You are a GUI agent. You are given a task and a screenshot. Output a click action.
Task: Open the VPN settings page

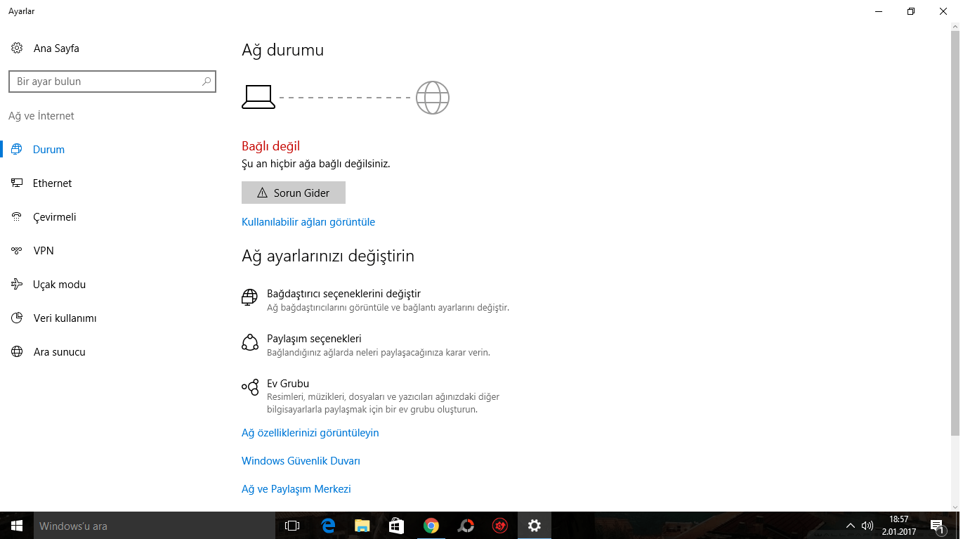(42, 250)
